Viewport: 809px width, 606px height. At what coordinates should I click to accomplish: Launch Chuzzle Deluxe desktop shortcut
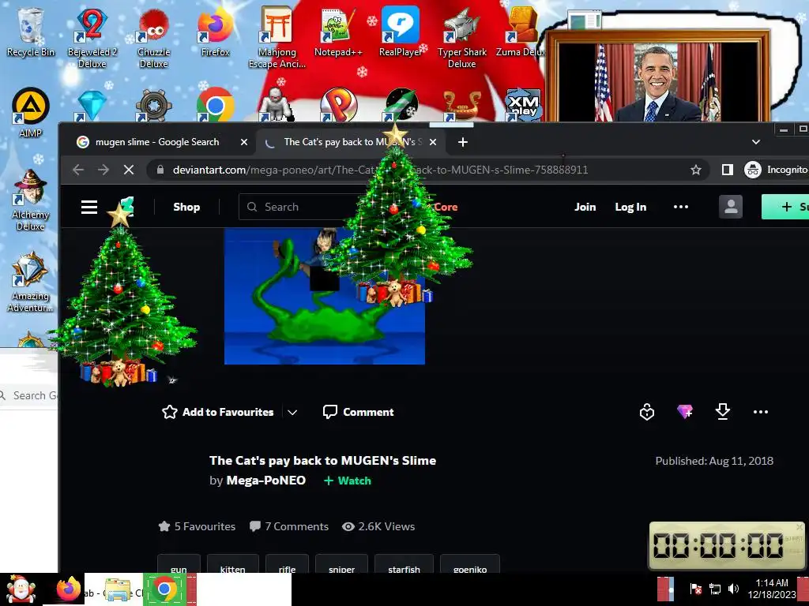coord(153,37)
